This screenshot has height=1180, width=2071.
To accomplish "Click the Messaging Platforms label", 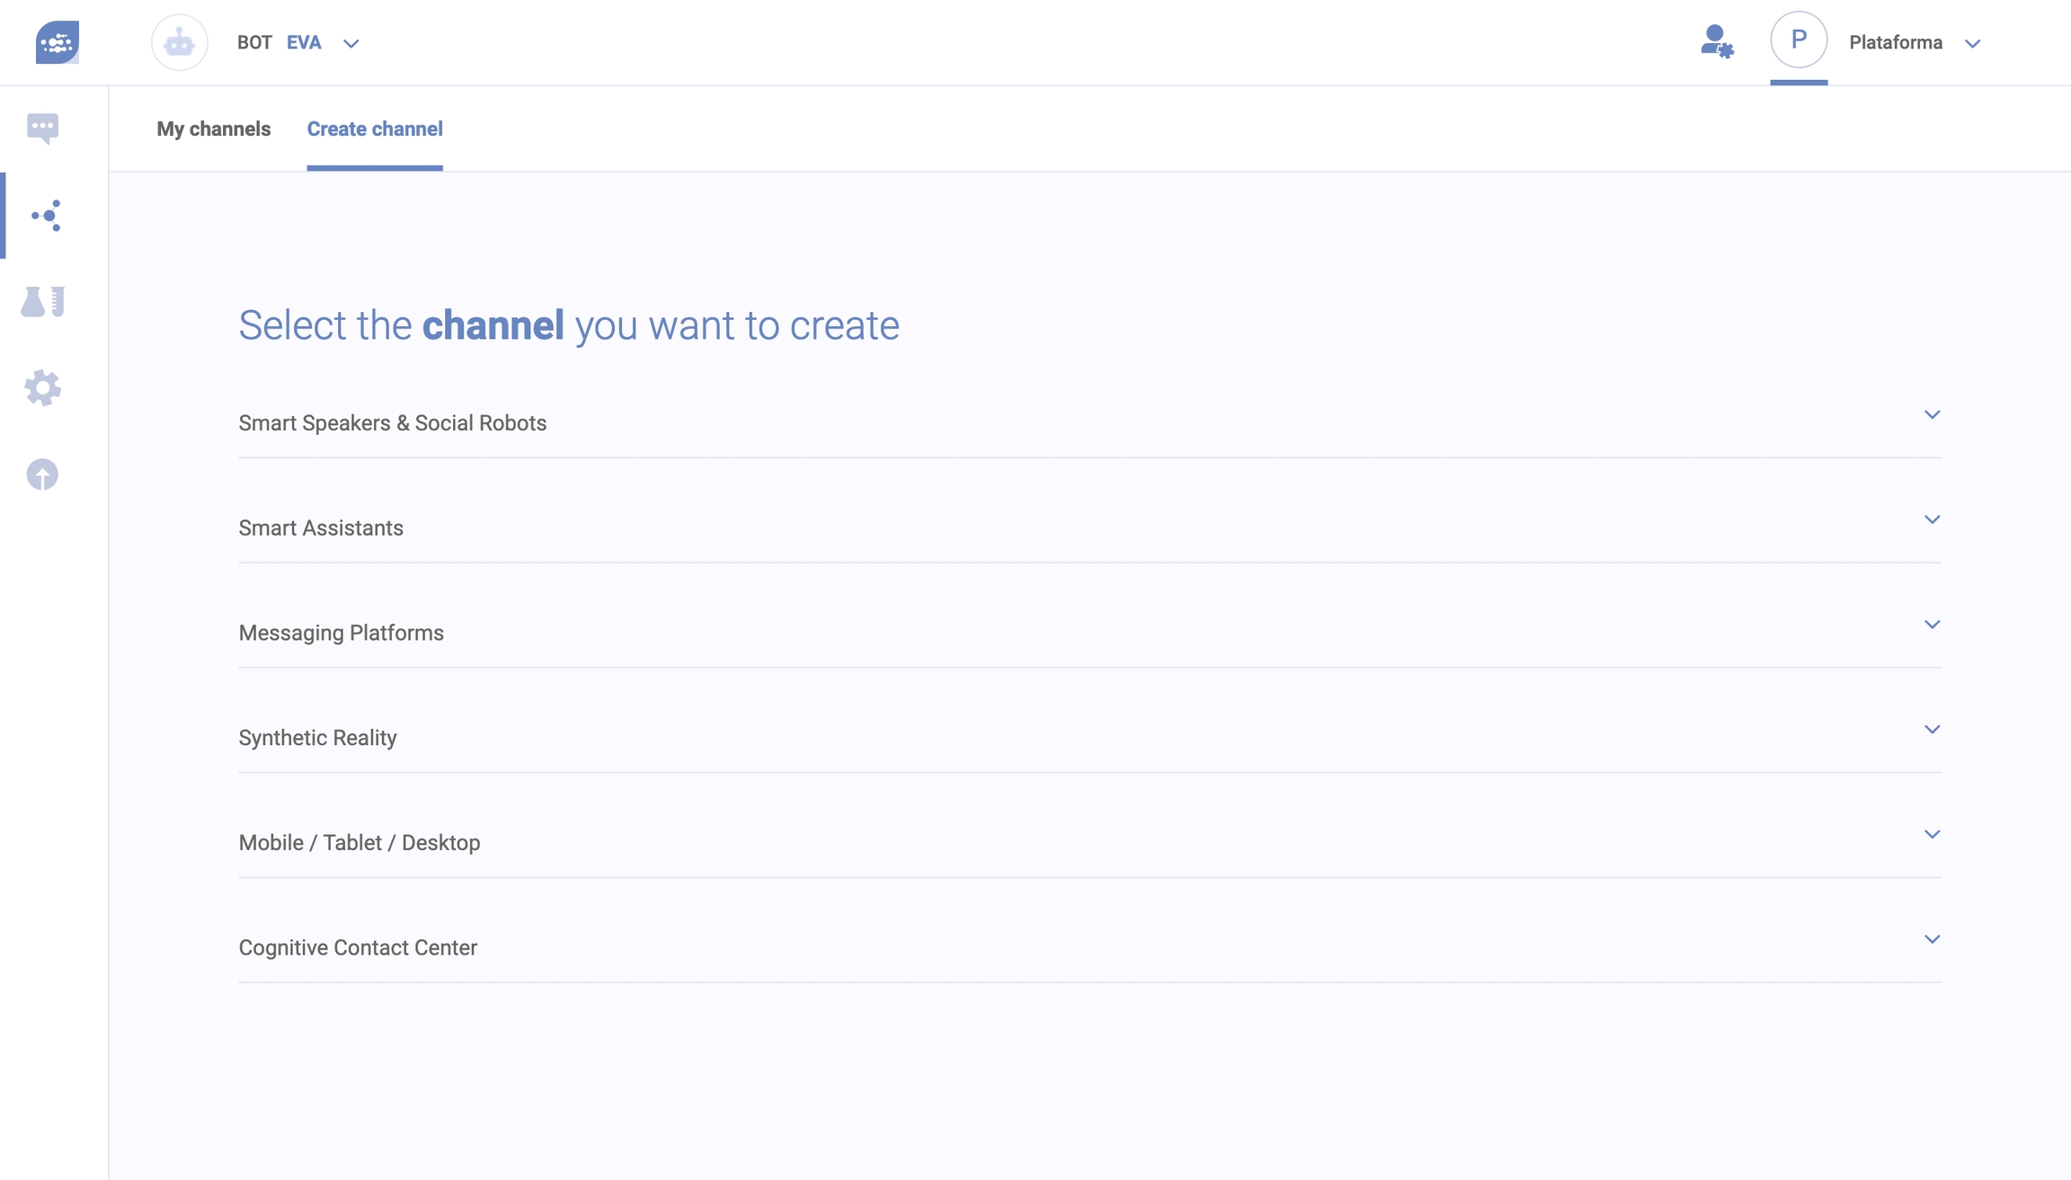I will tap(341, 634).
